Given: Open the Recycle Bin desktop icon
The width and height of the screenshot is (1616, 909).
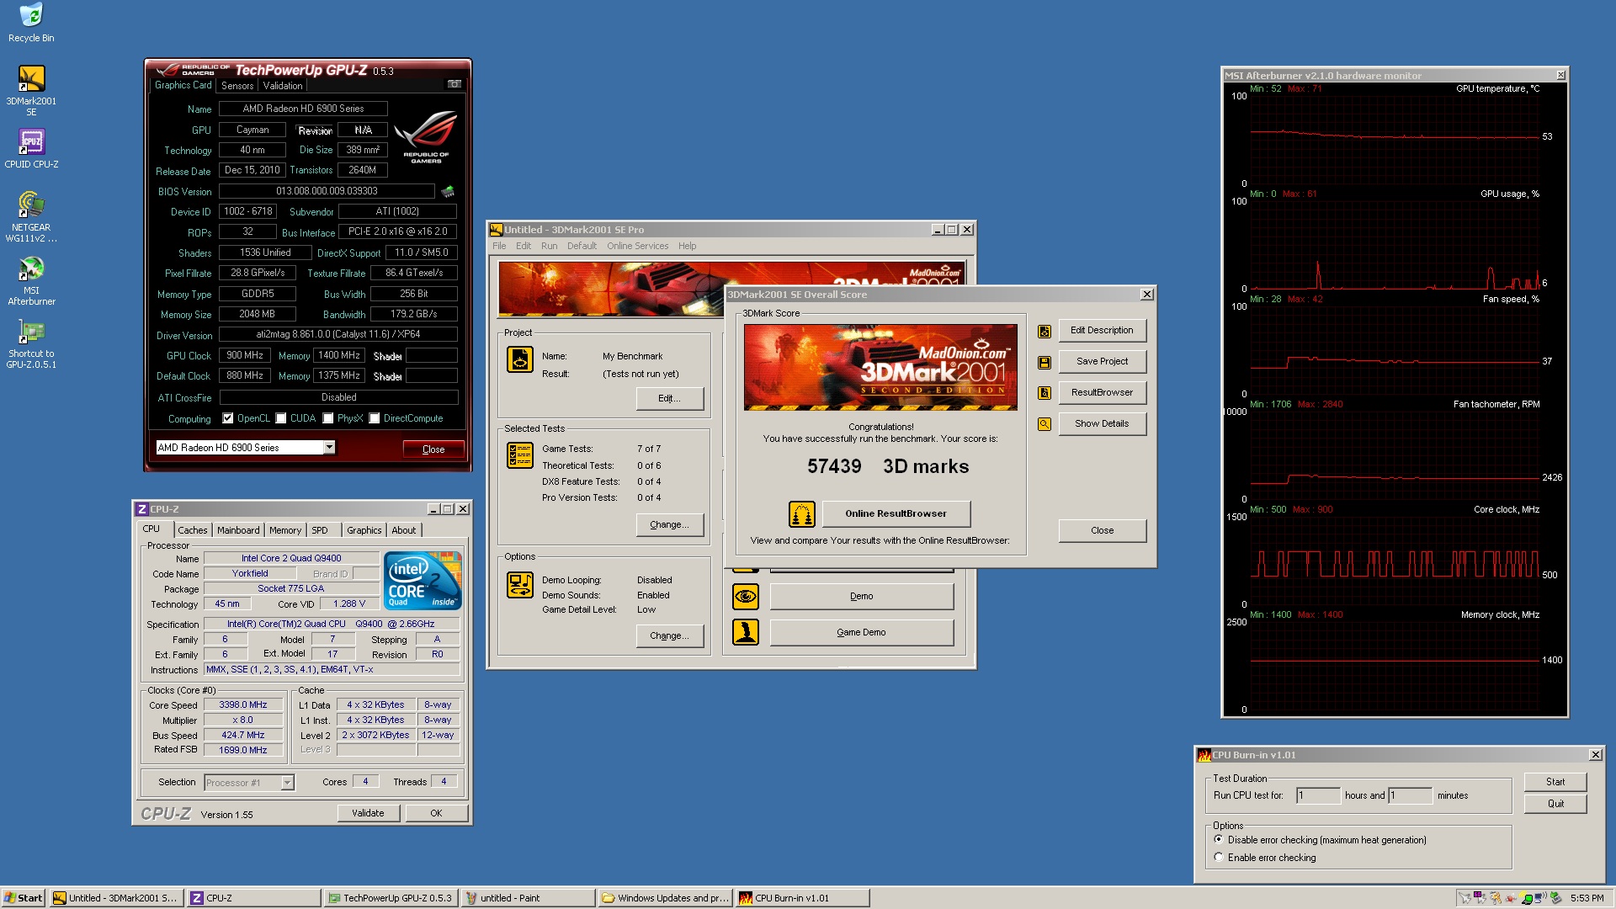Looking at the screenshot, I should point(31,23).
